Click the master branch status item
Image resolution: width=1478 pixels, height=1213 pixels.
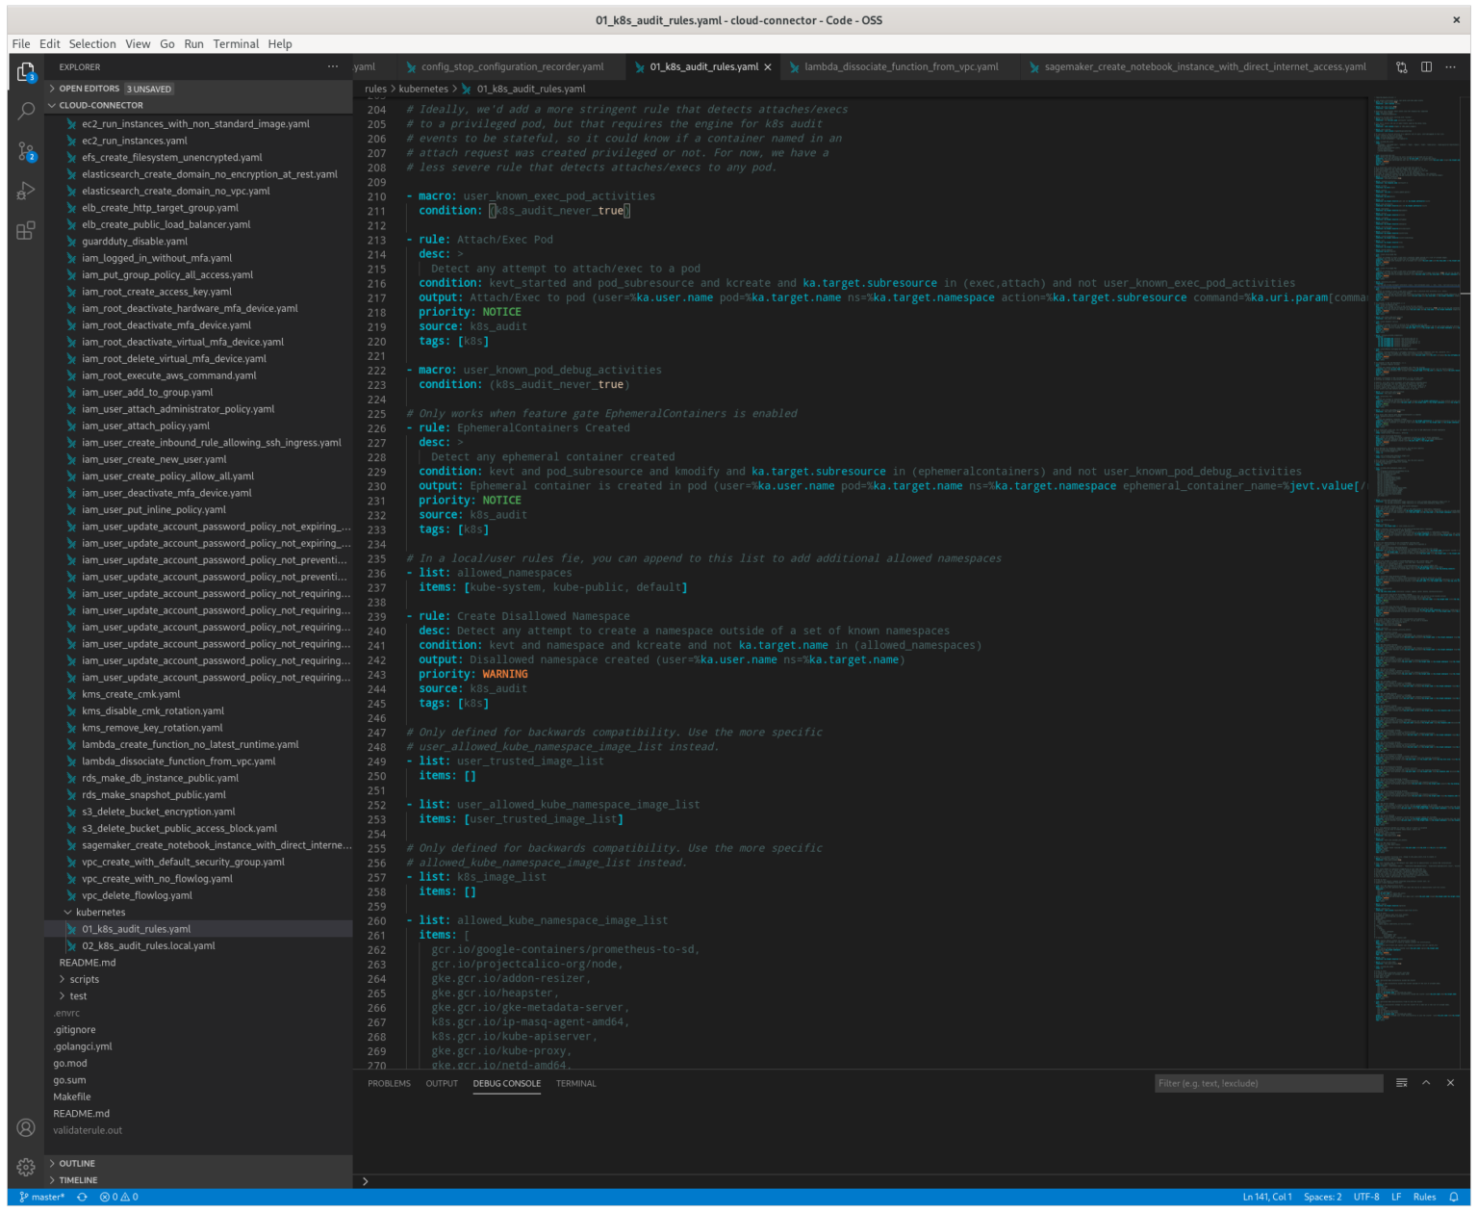(x=42, y=1197)
